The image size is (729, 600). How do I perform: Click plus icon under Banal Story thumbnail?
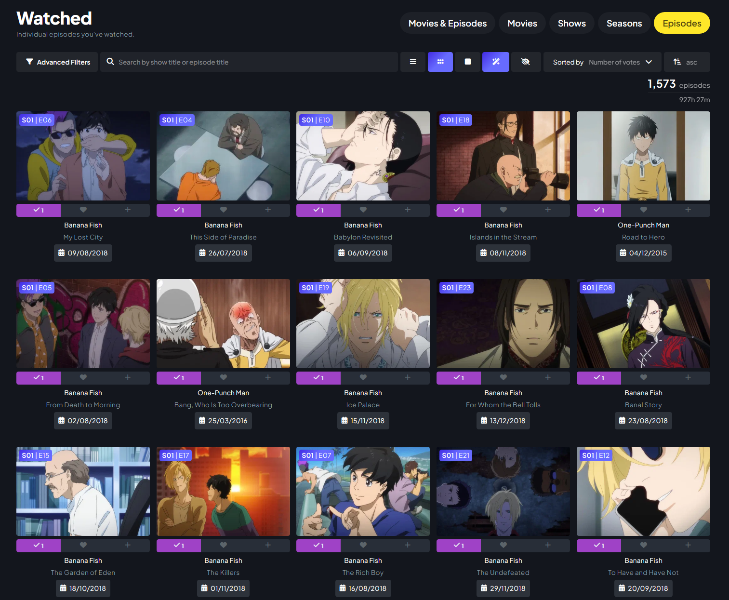coord(688,378)
